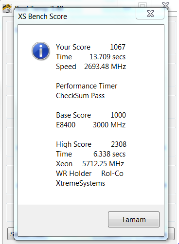Click the 'Your Score 1067' line
The image size is (179, 244).
[x=91, y=47]
